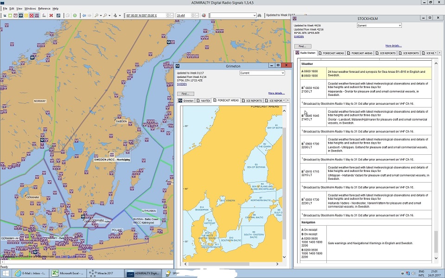Click scroll-up arrow of Grimeton forecast map
The image size is (445, 278).
click(x=284, y=111)
